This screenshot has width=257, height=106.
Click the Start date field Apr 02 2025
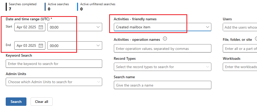[26, 27]
